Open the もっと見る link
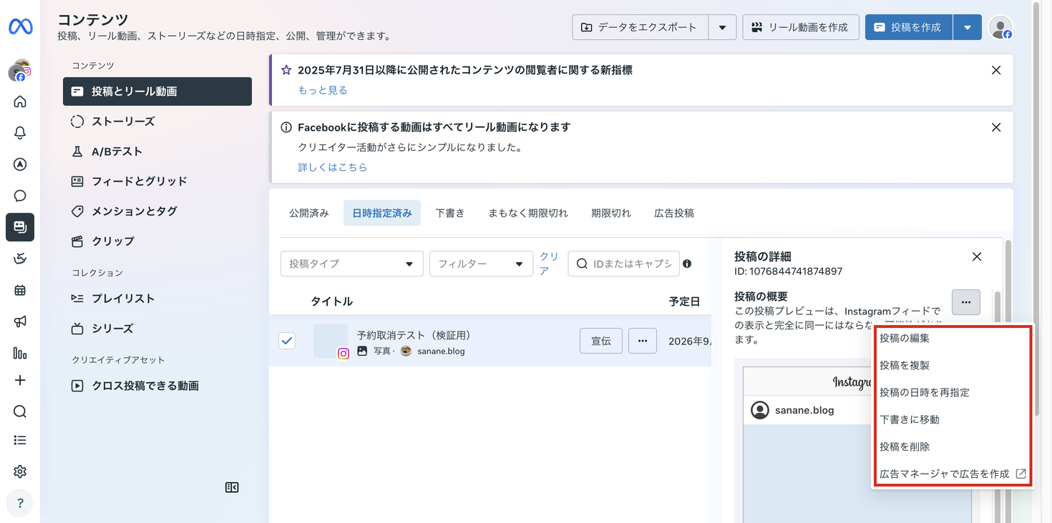1052x523 pixels. tap(323, 90)
